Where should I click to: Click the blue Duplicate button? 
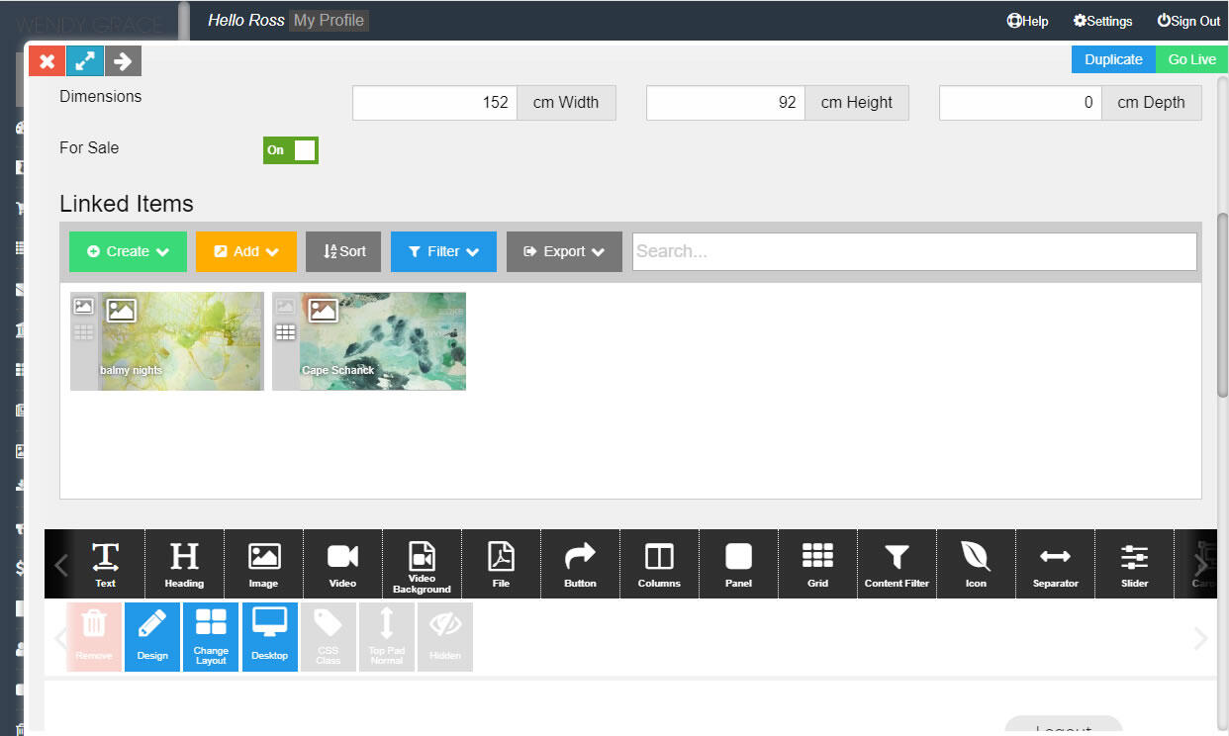pyautogui.click(x=1113, y=59)
